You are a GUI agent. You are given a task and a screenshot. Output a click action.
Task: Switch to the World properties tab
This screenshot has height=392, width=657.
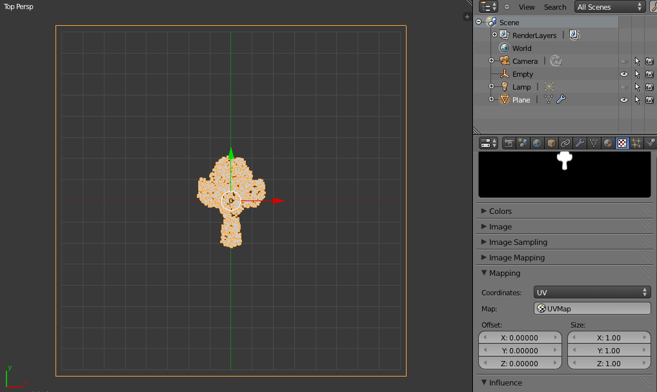pyautogui.click(x=537, y=143)
